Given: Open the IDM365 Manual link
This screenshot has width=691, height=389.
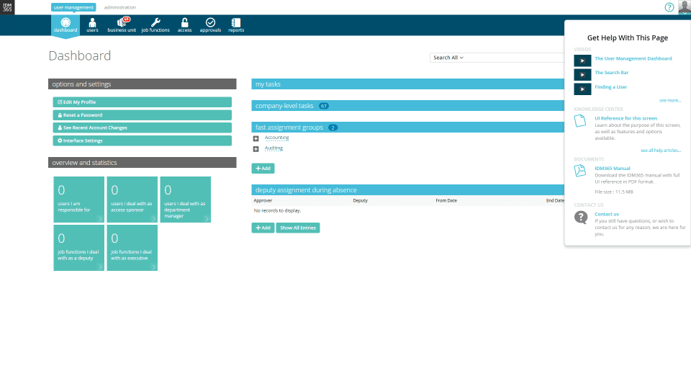Looking at the screenshot, I should [613, 168].
